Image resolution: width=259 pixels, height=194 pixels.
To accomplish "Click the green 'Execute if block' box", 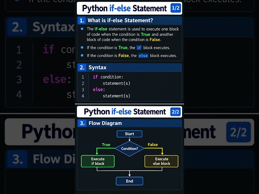I will (98, 161).
